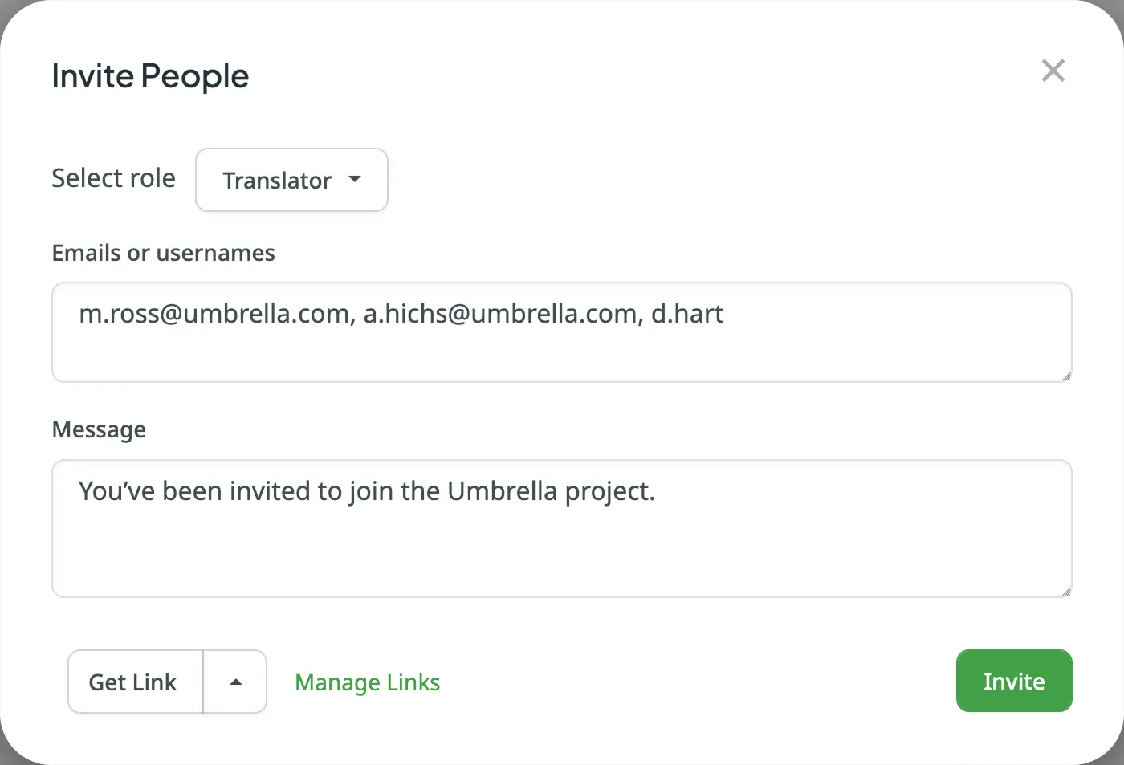Click the Emails or usernames field
Image resolution: width=1124 pixels, height=765 pixels.
point(562,332)
